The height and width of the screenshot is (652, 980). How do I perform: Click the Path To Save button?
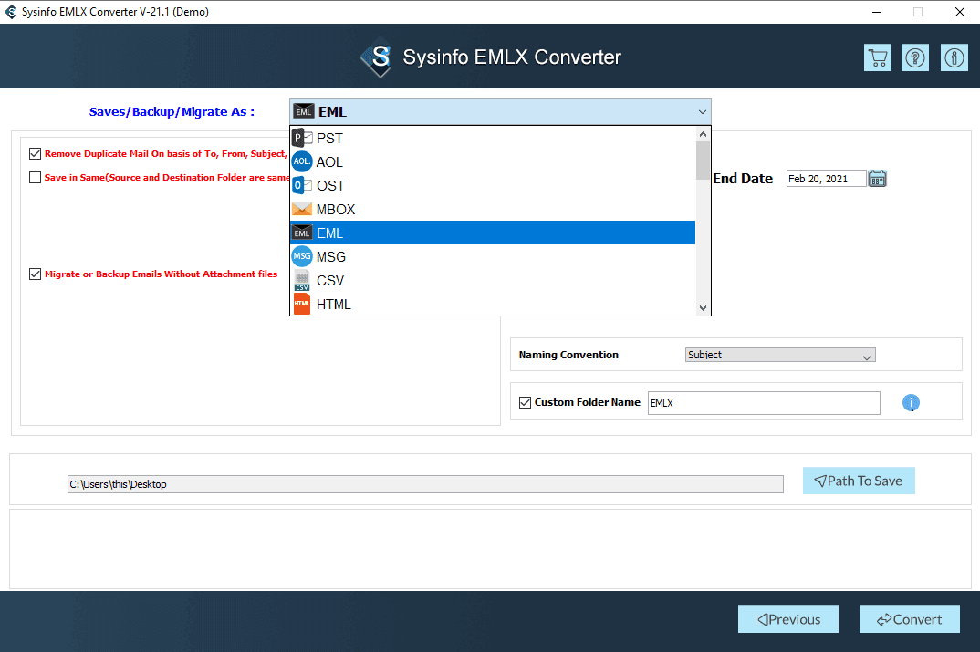tap(859, 481)
